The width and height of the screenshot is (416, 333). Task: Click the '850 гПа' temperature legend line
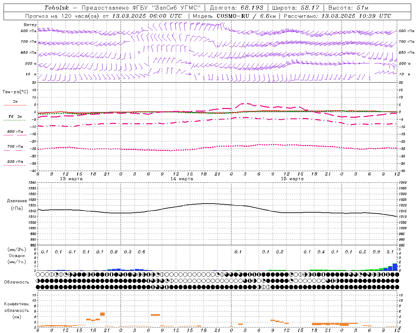[14, 135]
